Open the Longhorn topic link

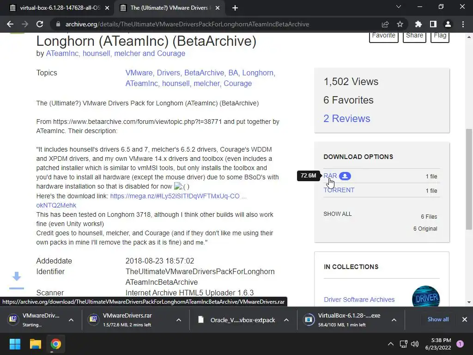pyautogui.click(x=258, y=73)
